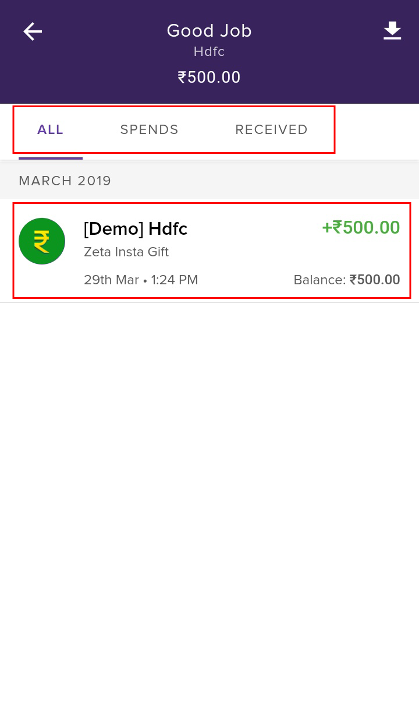
Task: Select the MARCH 2019 section header
Action: (x=65, y=181)
